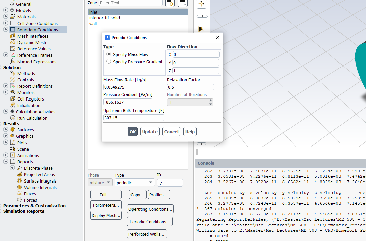The width and height of the screenshot is (366, 241).
Task: Click the pan/translate view arrows icon
Action: (x=201, y=4)
